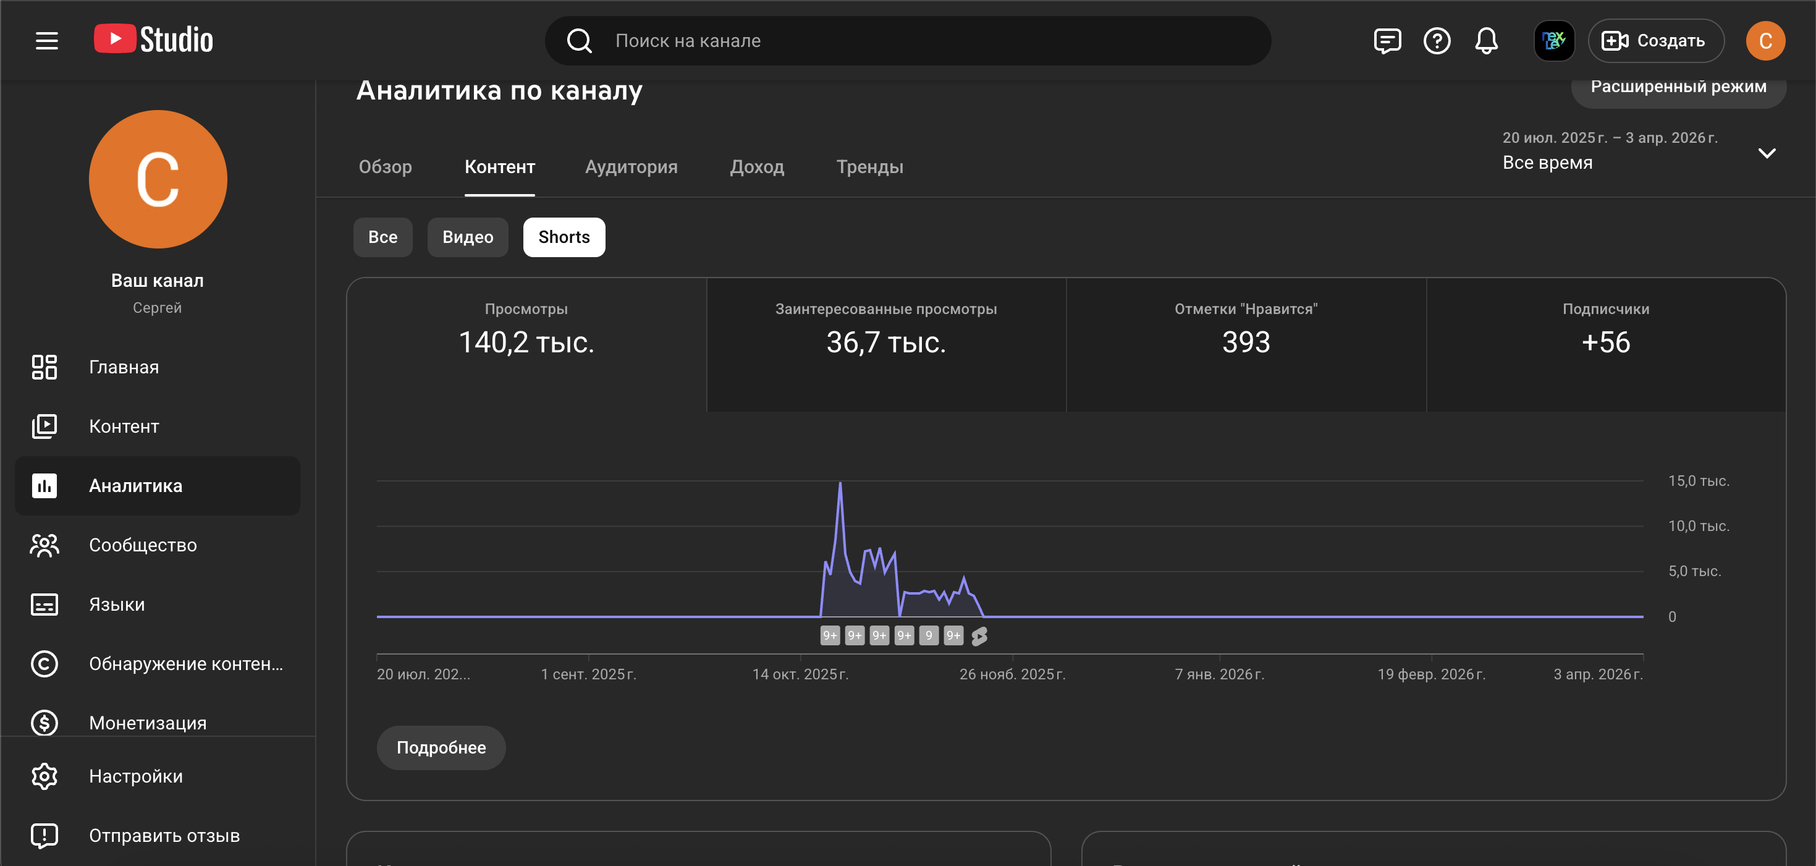Click the Подробнее button

(441, 747)
